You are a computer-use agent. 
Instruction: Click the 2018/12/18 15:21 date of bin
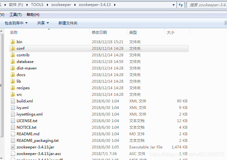coord(107,42)
